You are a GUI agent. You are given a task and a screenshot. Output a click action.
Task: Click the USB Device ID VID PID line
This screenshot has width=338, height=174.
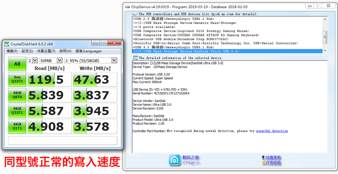point(159,89)
